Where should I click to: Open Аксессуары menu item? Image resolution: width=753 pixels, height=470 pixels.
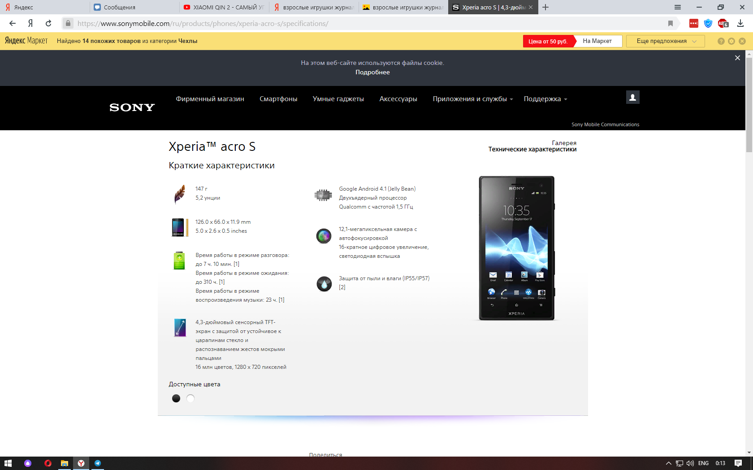coord(398,99)
